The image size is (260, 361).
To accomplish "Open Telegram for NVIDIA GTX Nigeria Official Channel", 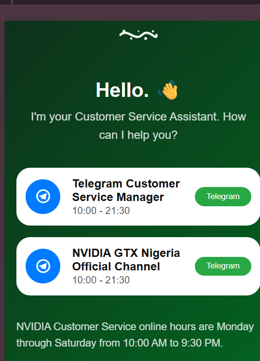I will coord(223,266).
